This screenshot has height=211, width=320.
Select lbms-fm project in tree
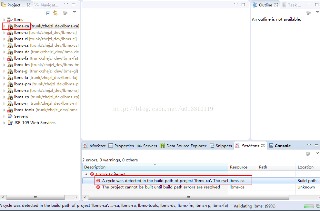coord(46,65)
